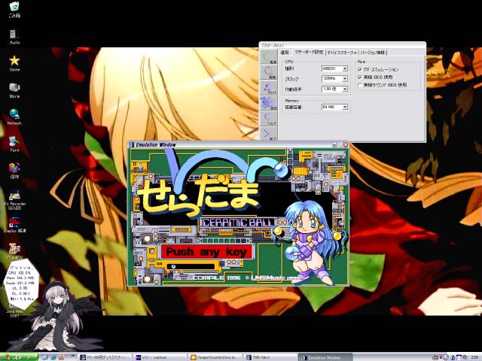Open the Audio desktop icon
The image size is (482, 361).
coord(14,37)
